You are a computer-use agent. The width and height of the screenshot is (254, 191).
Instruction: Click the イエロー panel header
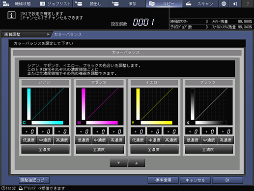click(154, 82)
